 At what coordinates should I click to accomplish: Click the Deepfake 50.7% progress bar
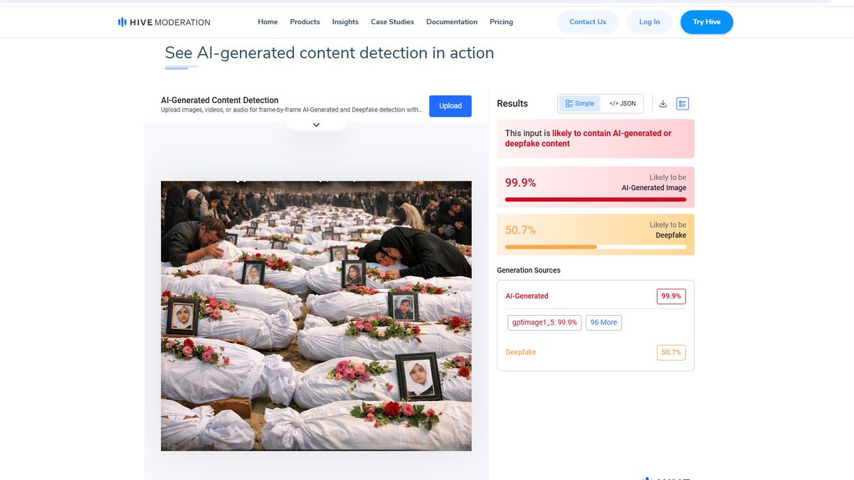pos(596,247)
